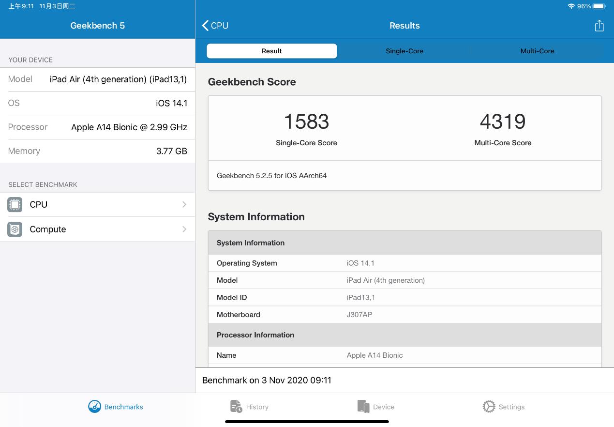The width and height of the screenshot is (614, 427).
Task: Select the Result segment
Action: coord(271,51)
